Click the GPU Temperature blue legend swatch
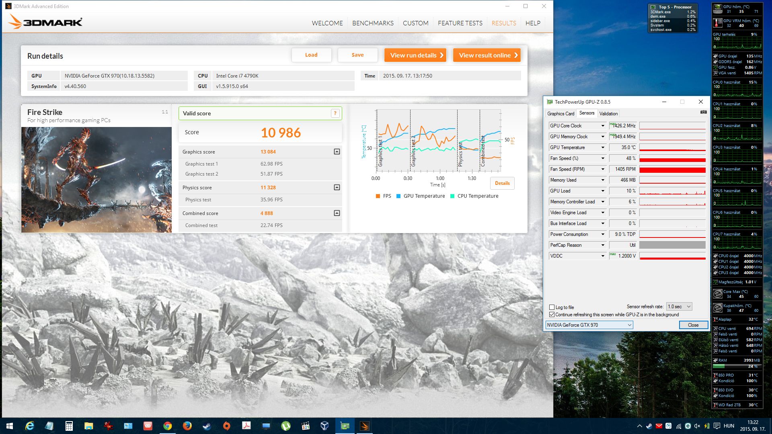772x434 pixels. [398, 196]
